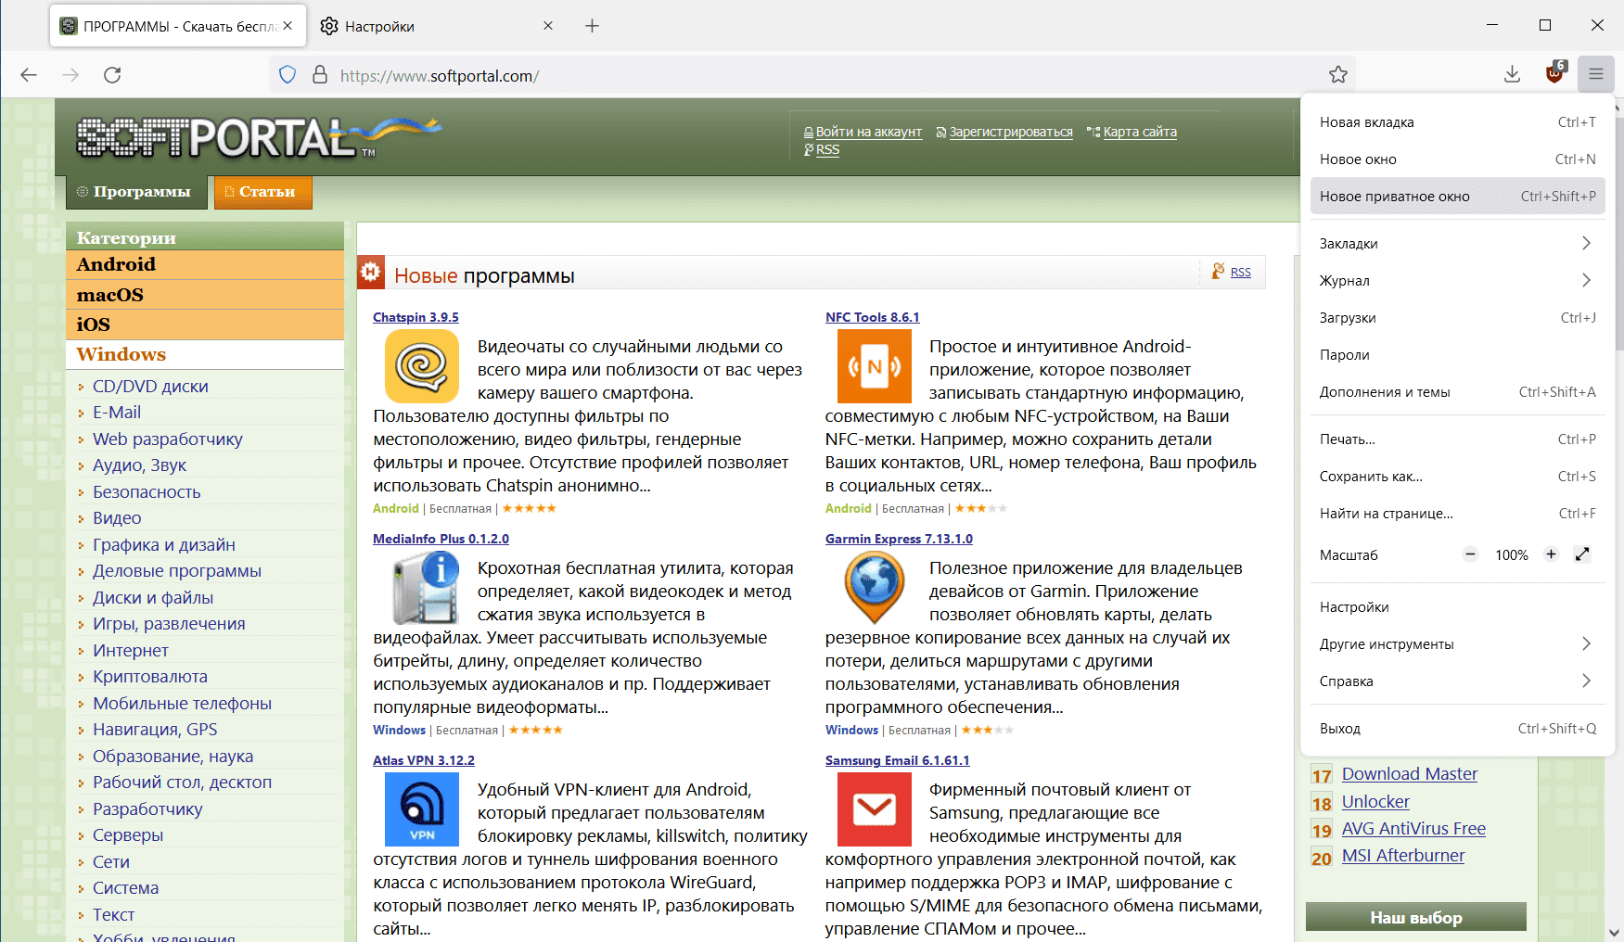
Task: Close the hamburger application menu
Action: click(x=1596, y=75)
